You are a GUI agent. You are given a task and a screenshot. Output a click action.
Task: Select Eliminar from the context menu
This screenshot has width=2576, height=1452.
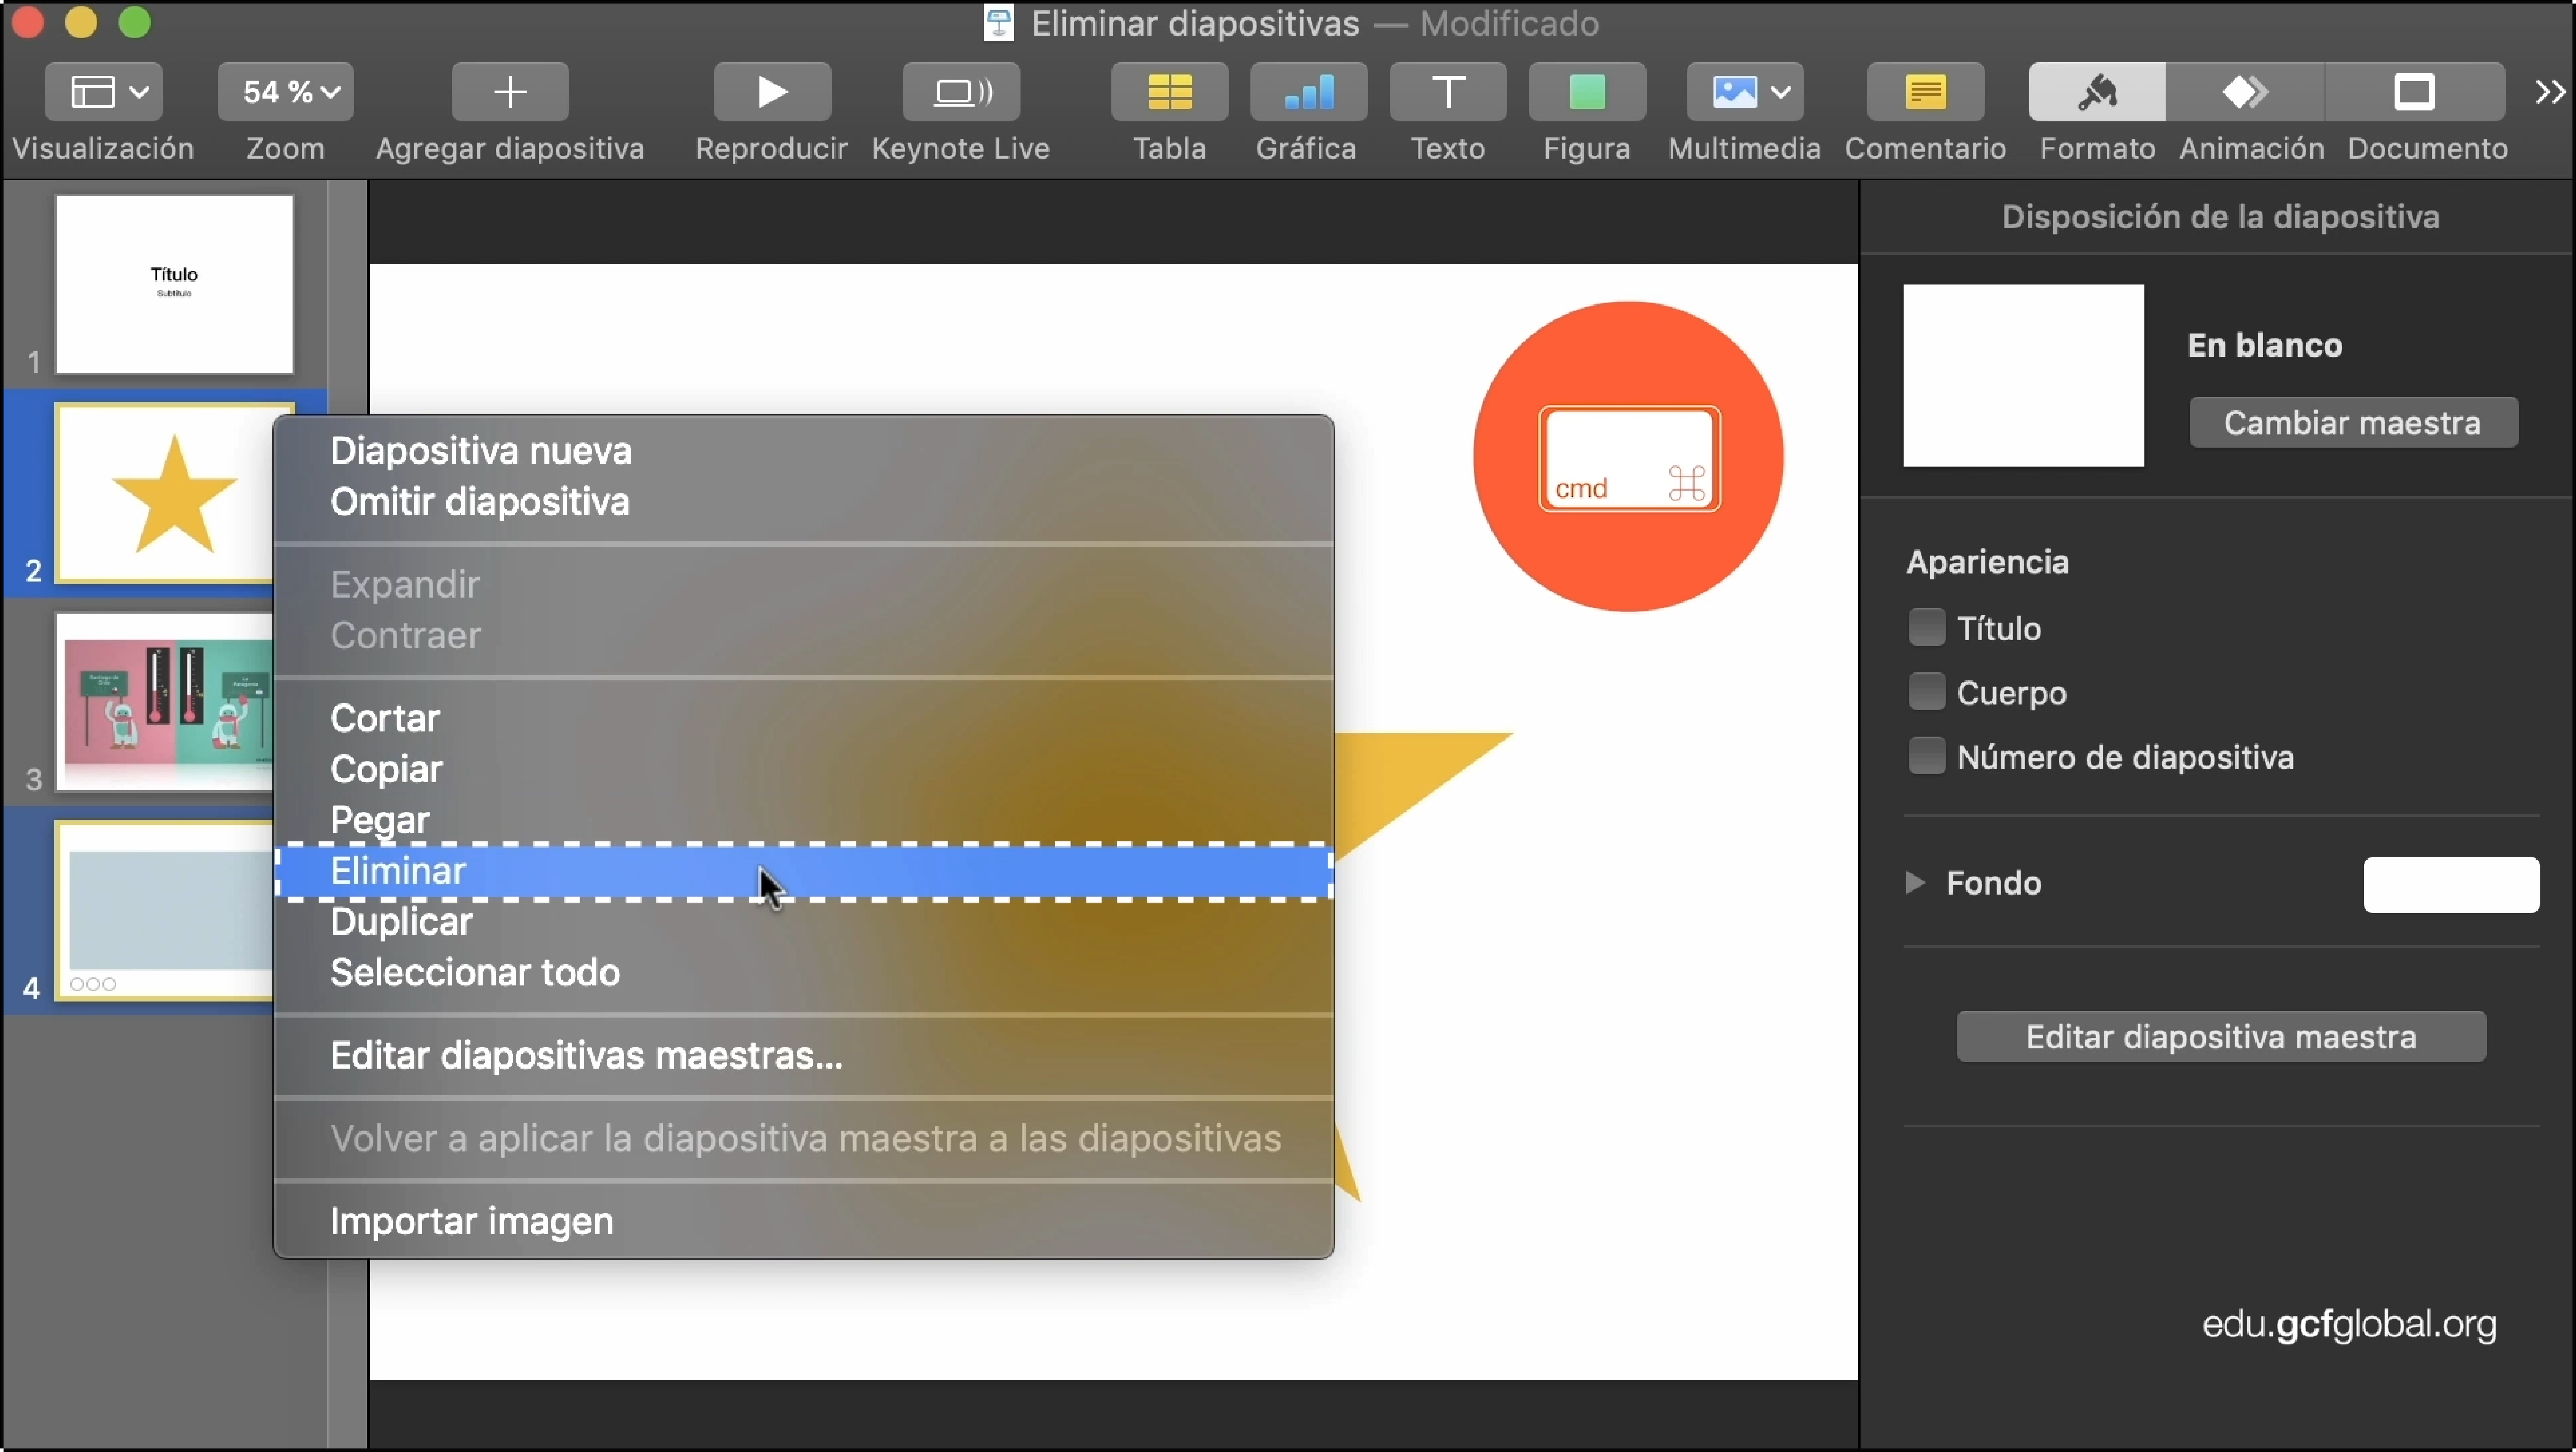(x=398, y=870)
